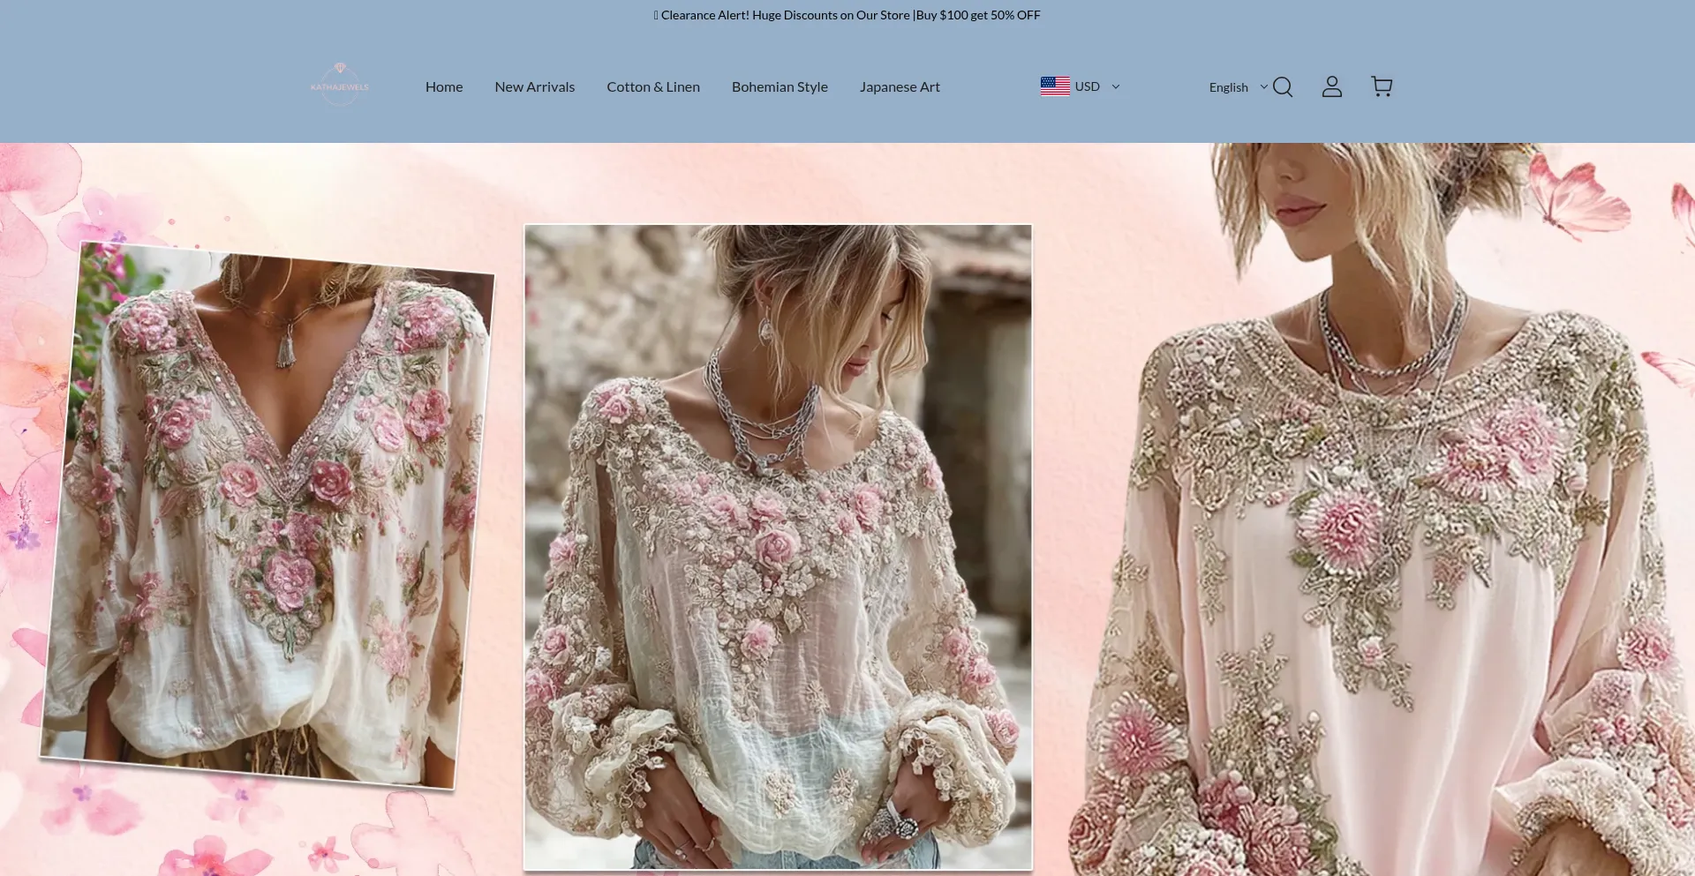The image size is (1695, 876).
Task: Open the Cotton & Linen menu
Action: point(653,86)
